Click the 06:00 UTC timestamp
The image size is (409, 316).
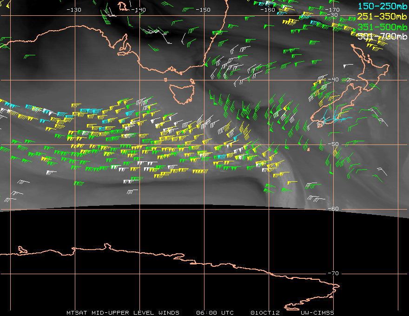(x=215, y=313)
